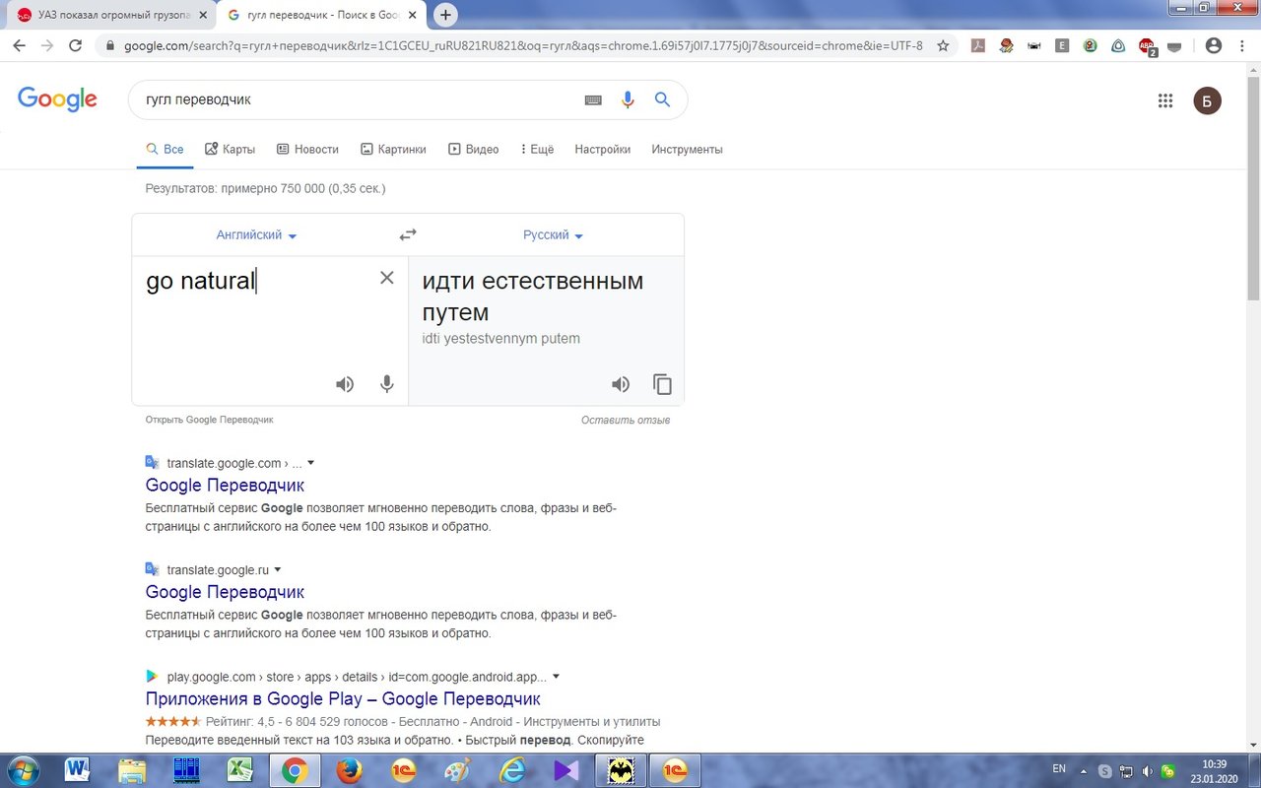Listen to source text pronunciation
The image size is (1261, 788).
tap(345, 384)
